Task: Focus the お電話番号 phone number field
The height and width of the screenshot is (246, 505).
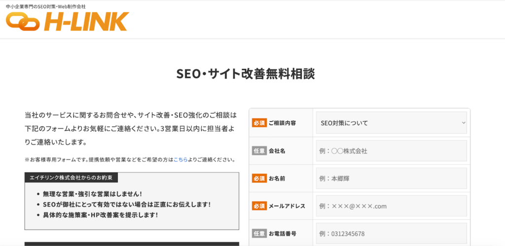Action: [x=391, y=234]
